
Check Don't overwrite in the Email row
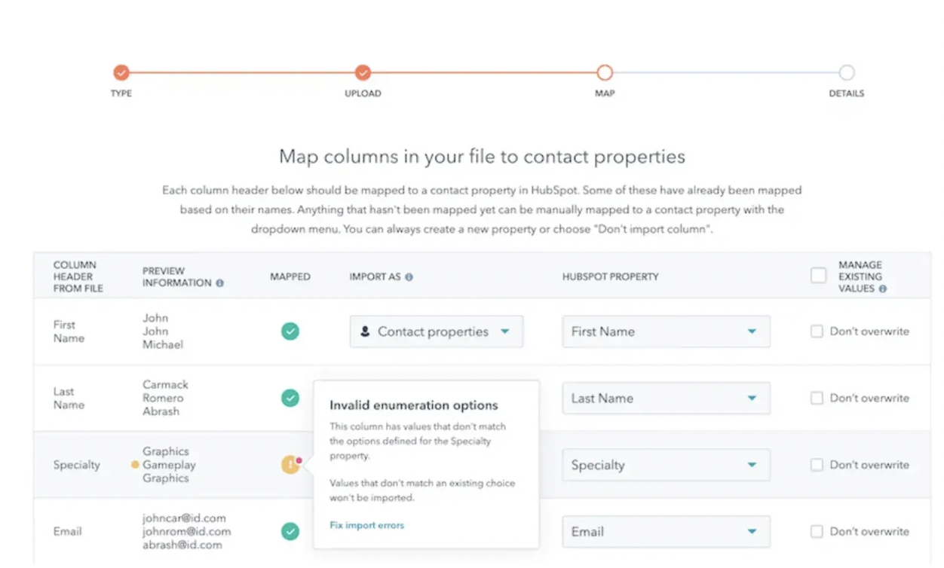tap(817, 531)
